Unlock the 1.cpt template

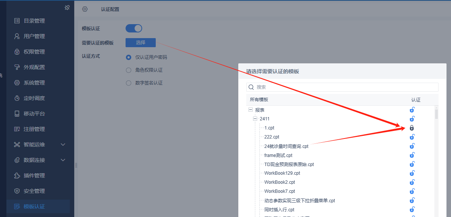tap(412, 128)
